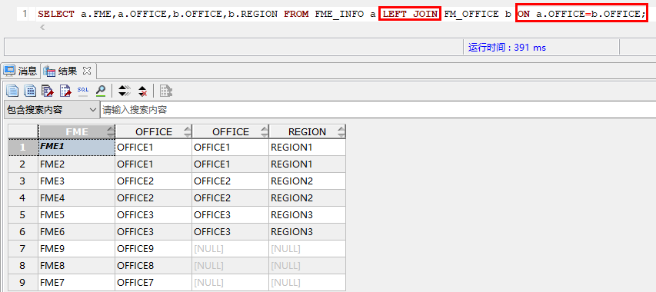
Task: Switch to the 消息 tab
Action: point(21,71)
